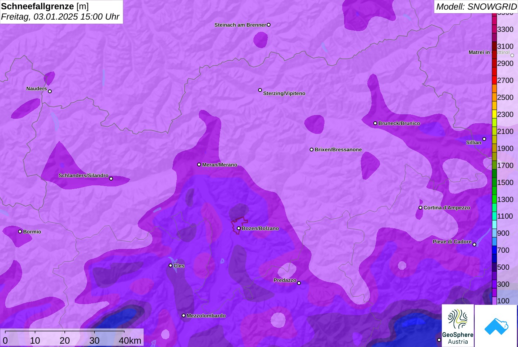Click the Schneefallgrenze [m] map title

point(45,6)
